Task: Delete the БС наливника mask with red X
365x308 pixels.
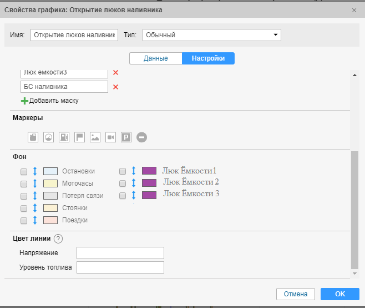Action: point(116,87)
